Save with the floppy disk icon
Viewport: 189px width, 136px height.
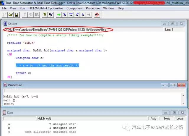click(16, 14)
